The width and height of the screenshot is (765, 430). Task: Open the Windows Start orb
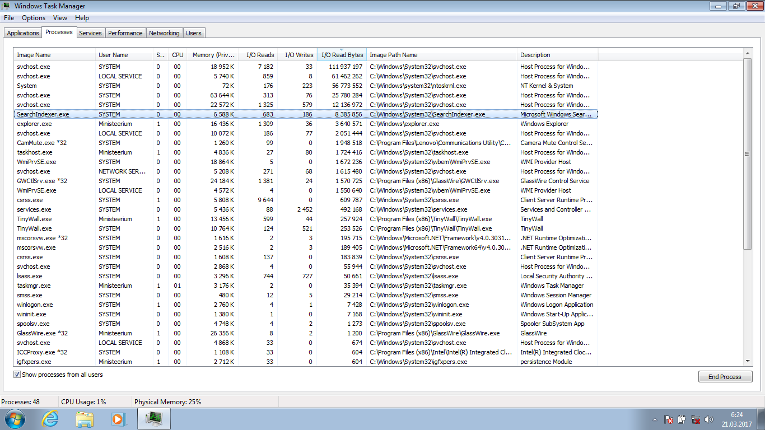click(15, 419)
